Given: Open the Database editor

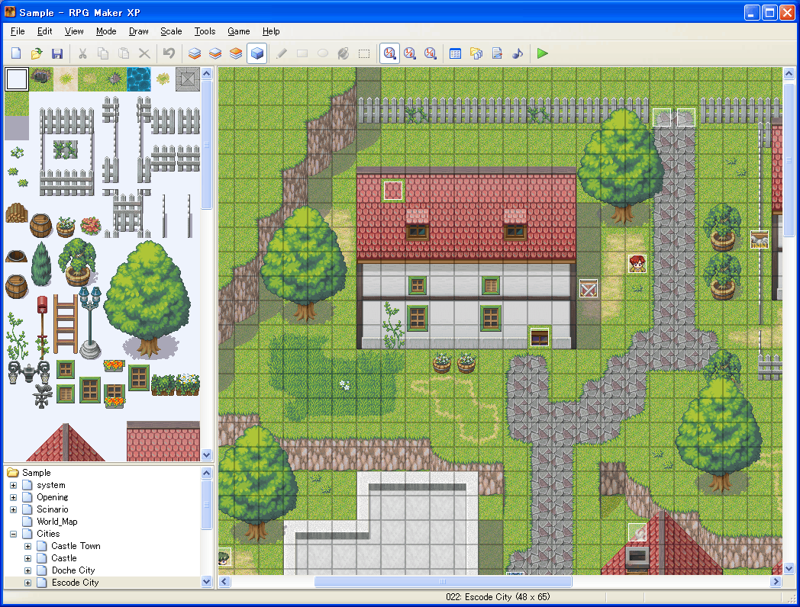Looking at the screenshot, I should pyautogui.click(x=455, y=53).
